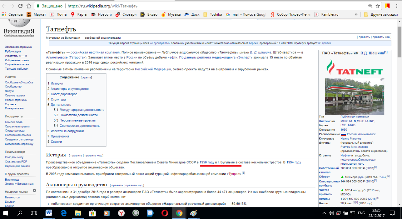Viewport: 402px width, 219px height.
Task: Click the top-right править код link
Action: pyautogui.click(x=382, y=37)
